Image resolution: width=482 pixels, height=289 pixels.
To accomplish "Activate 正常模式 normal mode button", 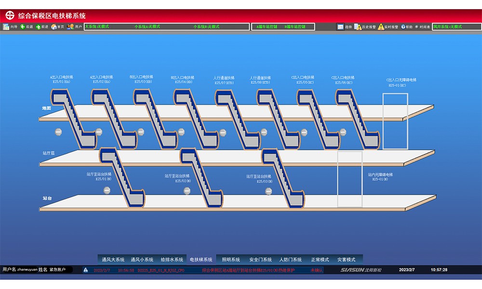I will (320, 260).
